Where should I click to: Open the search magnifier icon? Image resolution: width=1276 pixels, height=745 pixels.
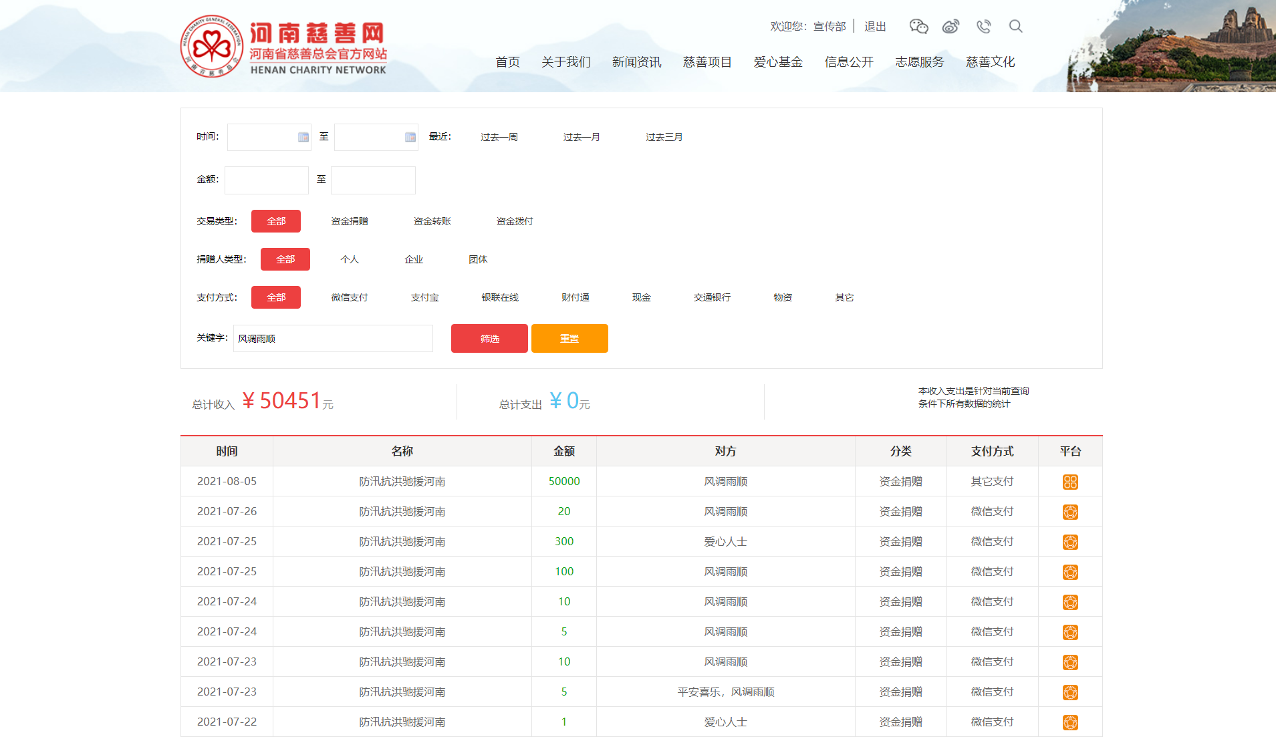(1015, 27)
